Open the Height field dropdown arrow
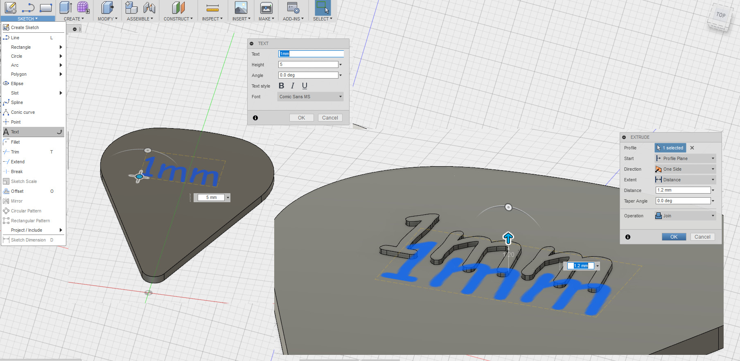Image resolution: width=740 pixels, height=361 pixels. tap(341, 65)
